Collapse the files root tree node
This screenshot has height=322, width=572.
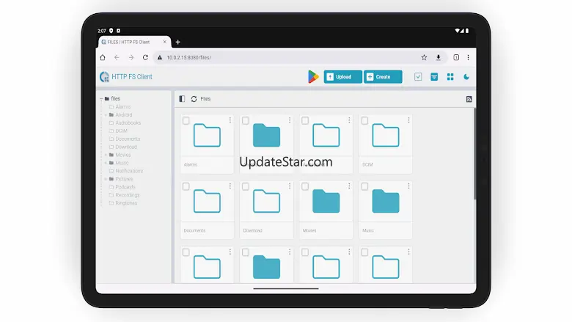(101, 99)
